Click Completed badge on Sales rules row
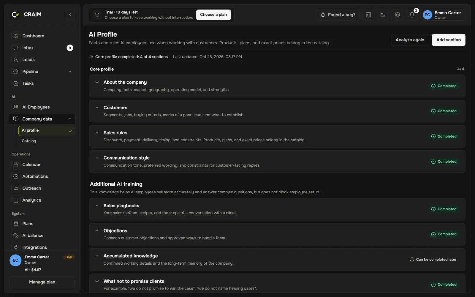 pyautogui.click(x=444, y=136)
